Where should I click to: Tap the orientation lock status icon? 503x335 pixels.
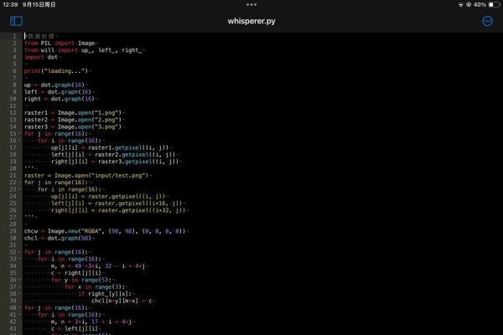click(469, 5)
